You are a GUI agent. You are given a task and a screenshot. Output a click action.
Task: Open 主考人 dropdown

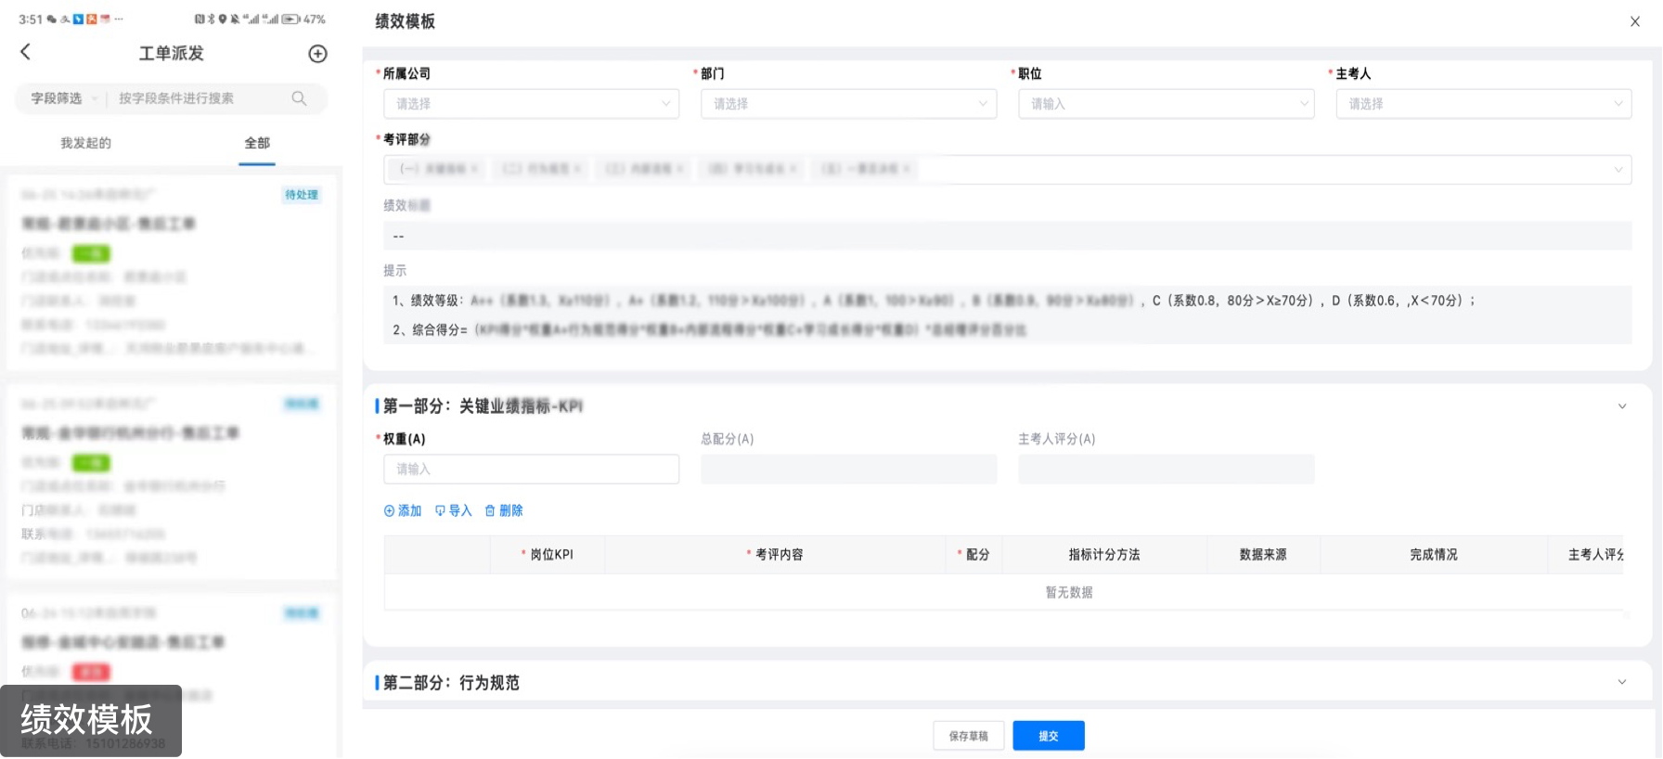click(1484, 104)
